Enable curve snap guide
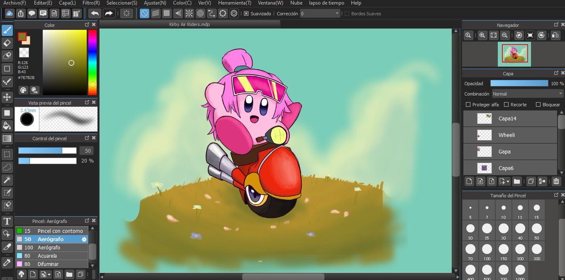The image size is (565, 280). point(211,14)
